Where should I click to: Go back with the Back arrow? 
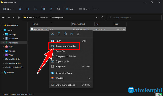[3, 17]
